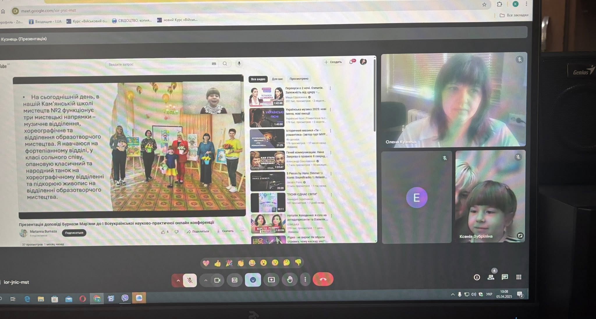Unmute the microphone
Viewport: 596px width, 319px height.
tap(190, 280)
